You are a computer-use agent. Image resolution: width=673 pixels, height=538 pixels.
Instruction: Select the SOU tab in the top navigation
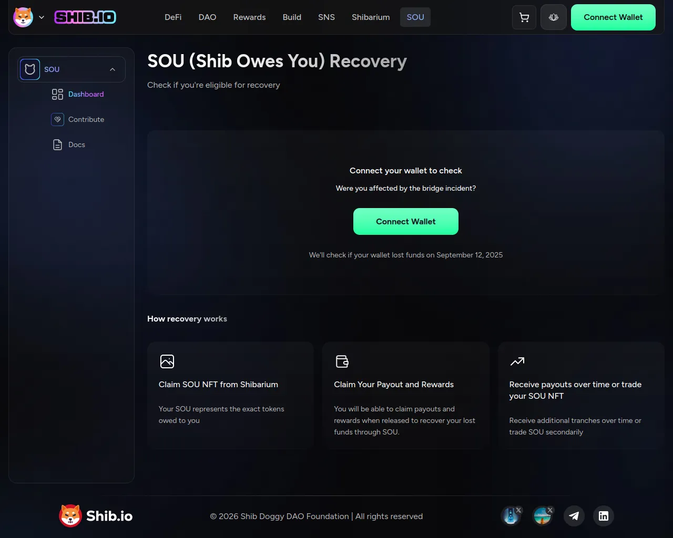[415, 17]
